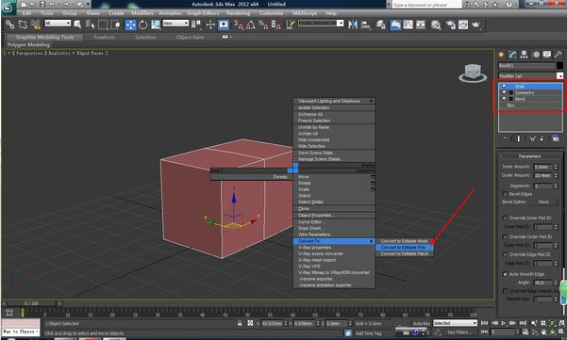Open the Utilities hammer panel icon

point(559,55)
